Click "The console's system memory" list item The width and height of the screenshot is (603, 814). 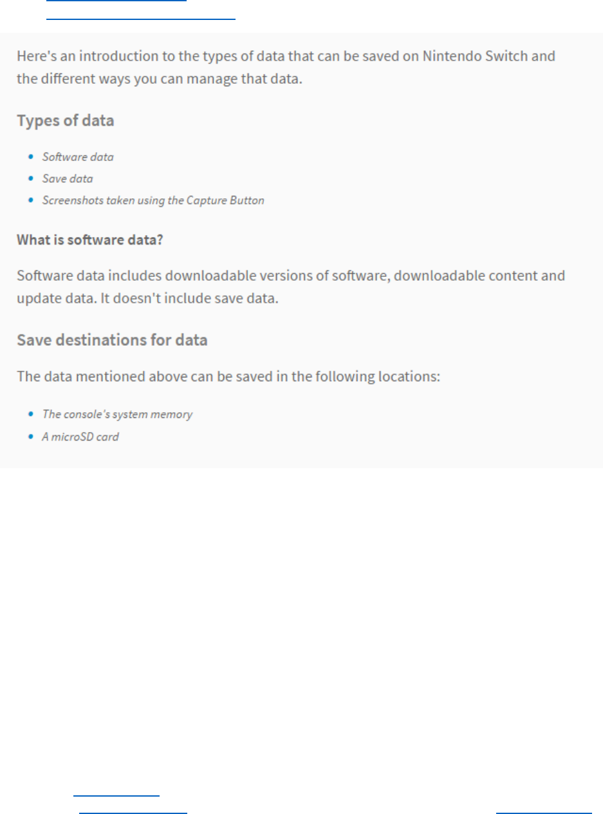coord(117,414)
